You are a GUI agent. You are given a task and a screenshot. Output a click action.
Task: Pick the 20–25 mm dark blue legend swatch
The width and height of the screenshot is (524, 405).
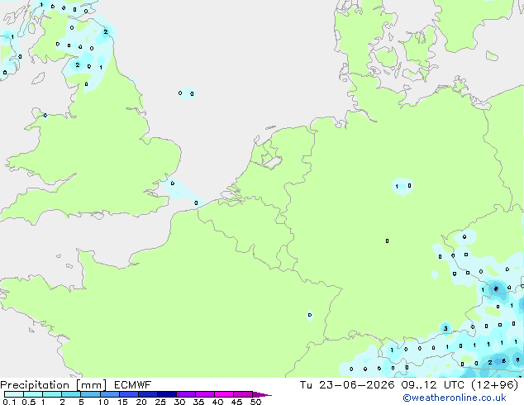pos(148,394)
